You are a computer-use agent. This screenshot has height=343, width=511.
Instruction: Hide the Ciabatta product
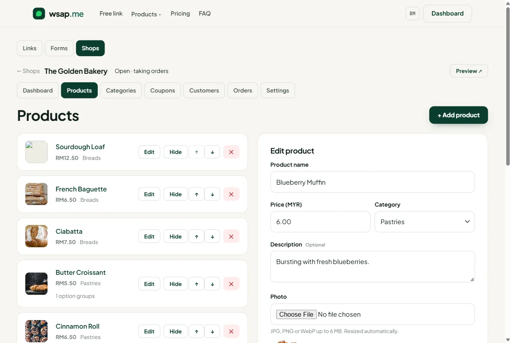point(176,237)
